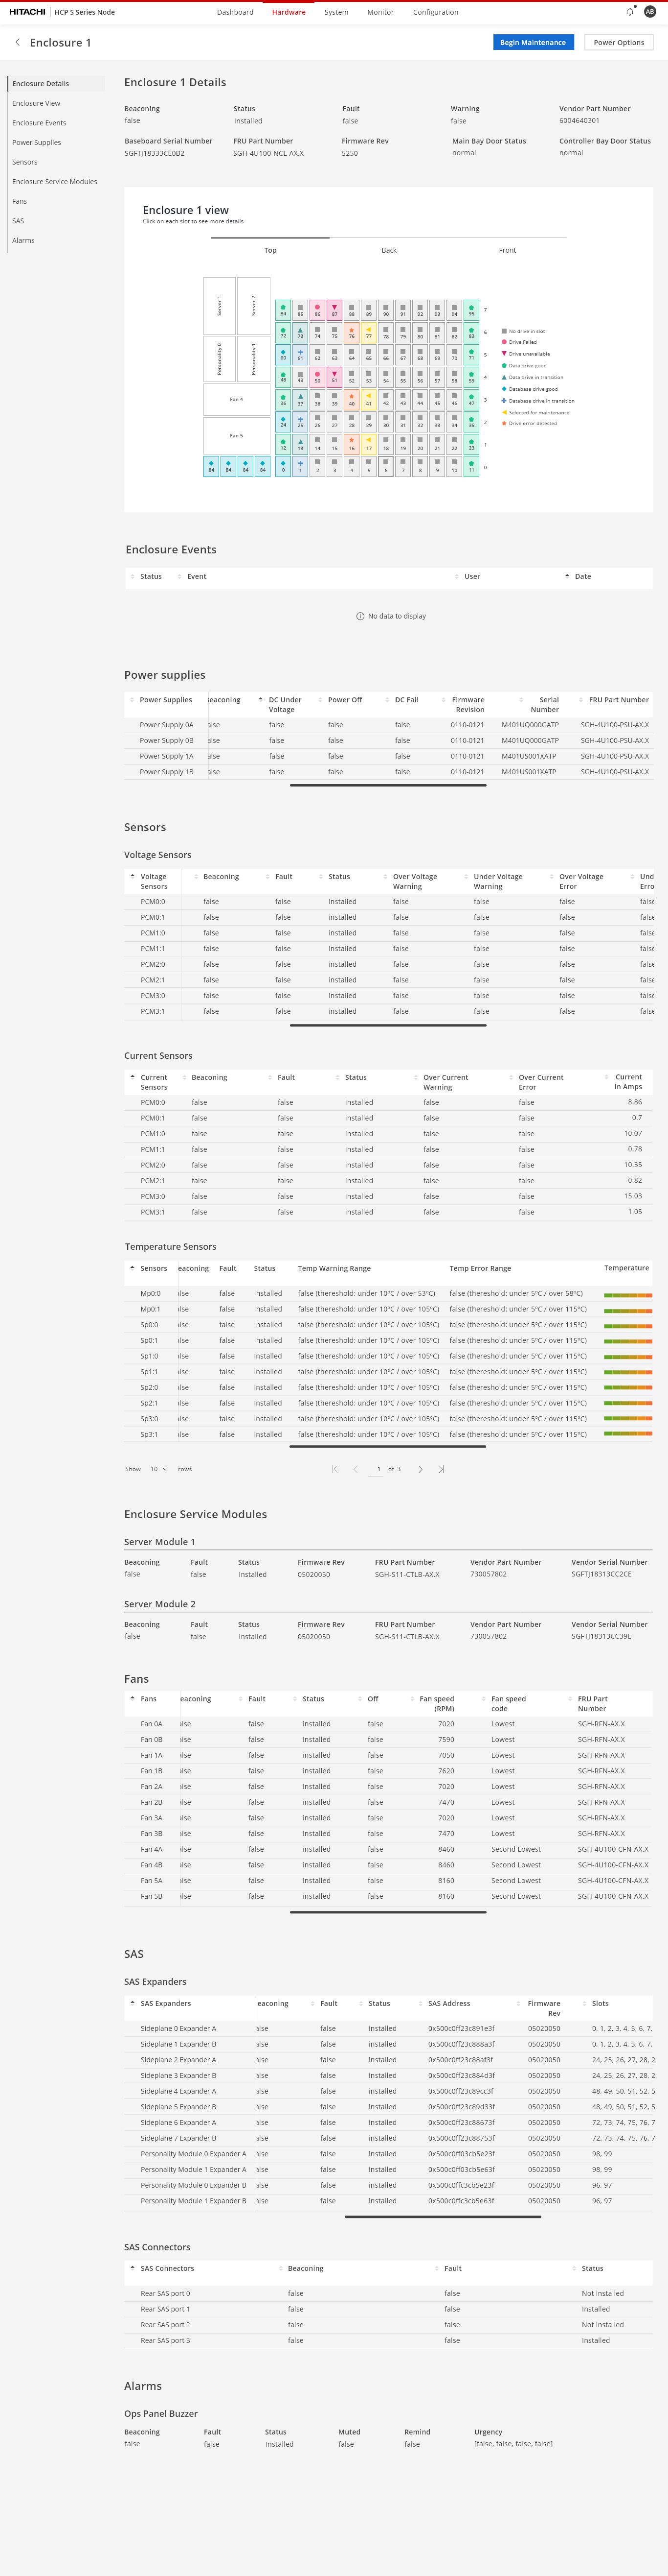668x2576 pixels.
Task: Click the Power supplies table horizontal scrollbar
Action: click(387, 785)
